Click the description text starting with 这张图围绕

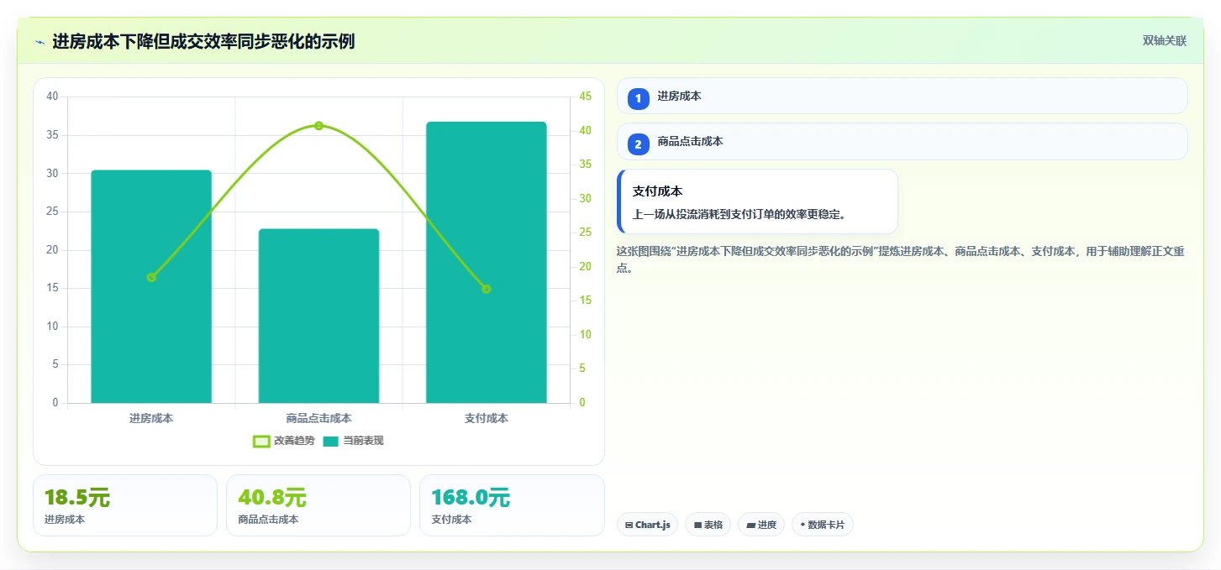coord(901,259)
